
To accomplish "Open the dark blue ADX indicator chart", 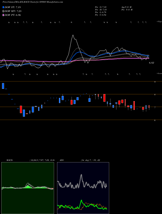I will click(x=83, y=188).
